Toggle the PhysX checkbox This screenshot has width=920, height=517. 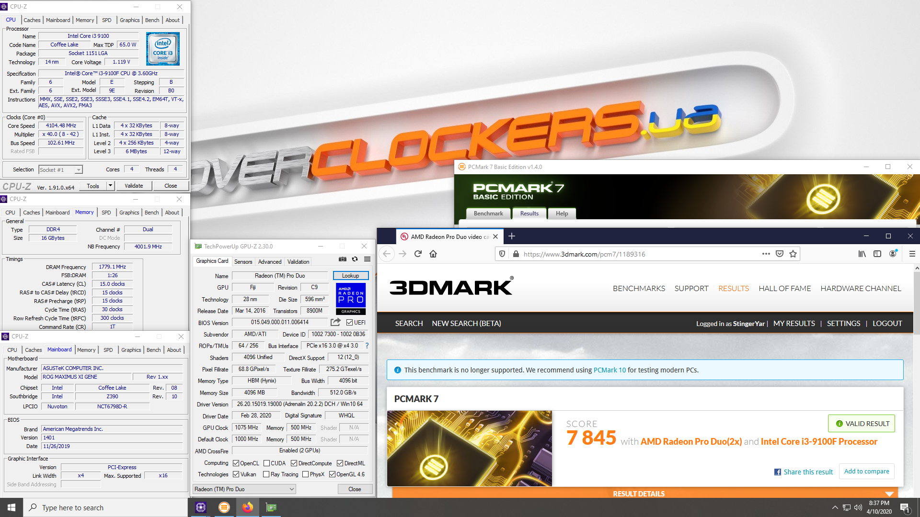click(x=305, y=474)
